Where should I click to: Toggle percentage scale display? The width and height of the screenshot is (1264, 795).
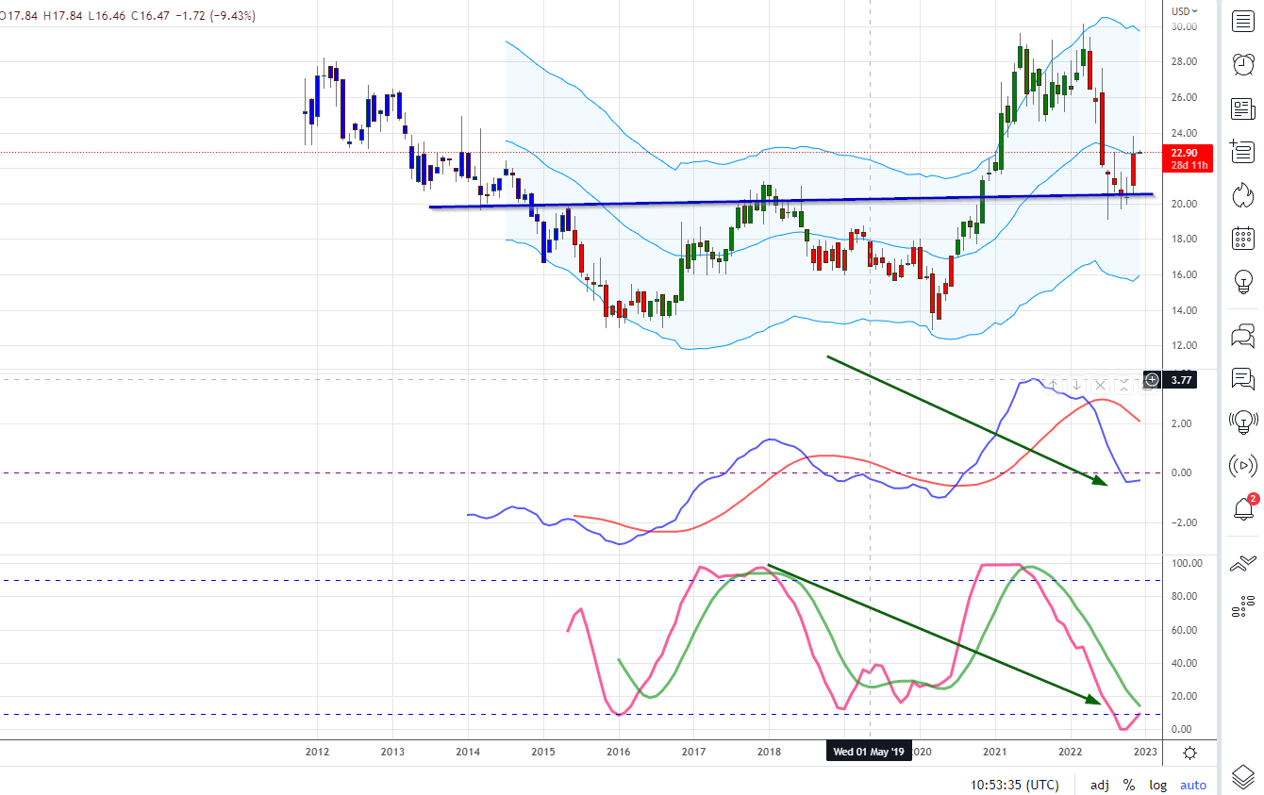coord(1128,785)
